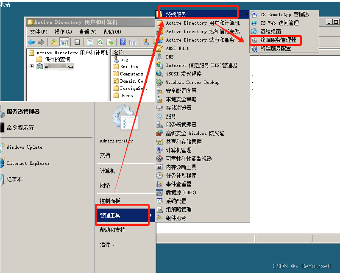The image size is (340, 273).
Task: Click the 存储浏览器 icon
Action: click(x=159, y=108)
